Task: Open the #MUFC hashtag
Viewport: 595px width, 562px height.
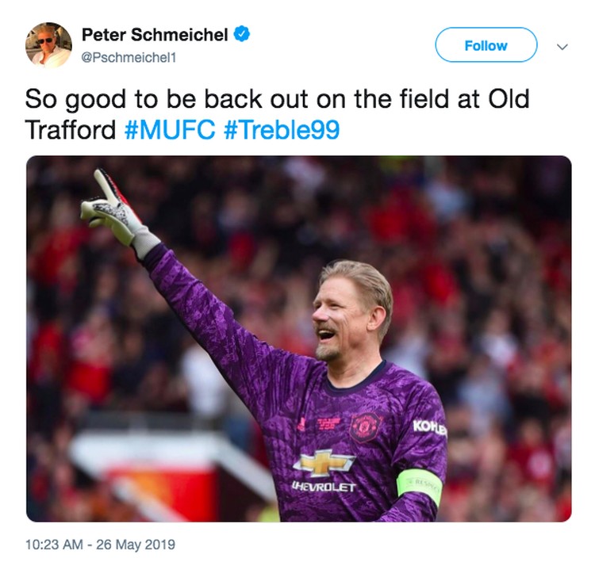Action: click(x=170, y=130)
